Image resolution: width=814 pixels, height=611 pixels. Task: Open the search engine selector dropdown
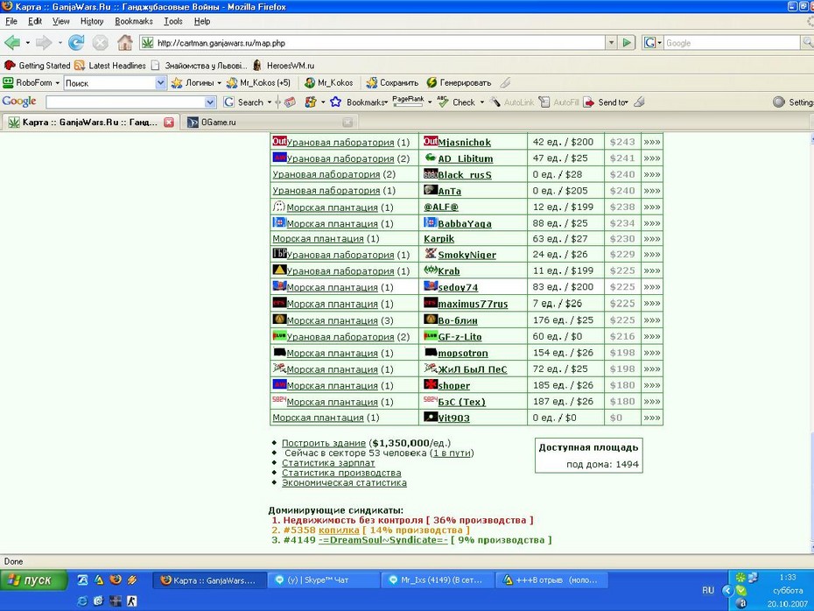(653, 43)
